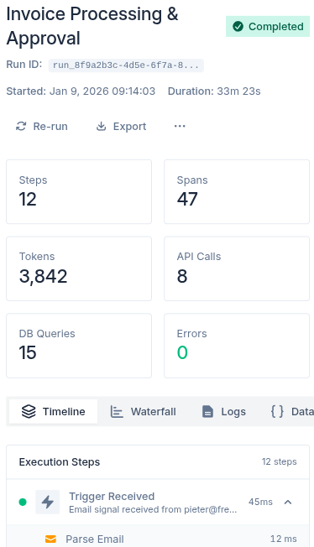The image size is (314, 547).
Task: Click the API Calls 8 stat card
Action: coord(237,268)
